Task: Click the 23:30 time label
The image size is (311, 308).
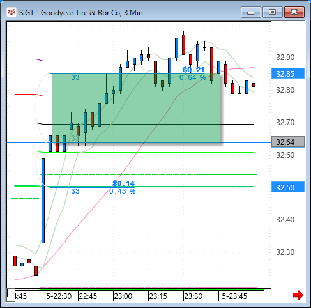Action: pyautogui.click(x=193, y=296)
